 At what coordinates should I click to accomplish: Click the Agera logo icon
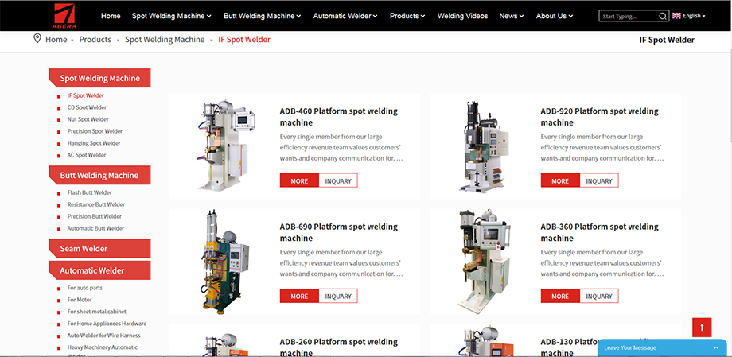[x=65, y=14]
